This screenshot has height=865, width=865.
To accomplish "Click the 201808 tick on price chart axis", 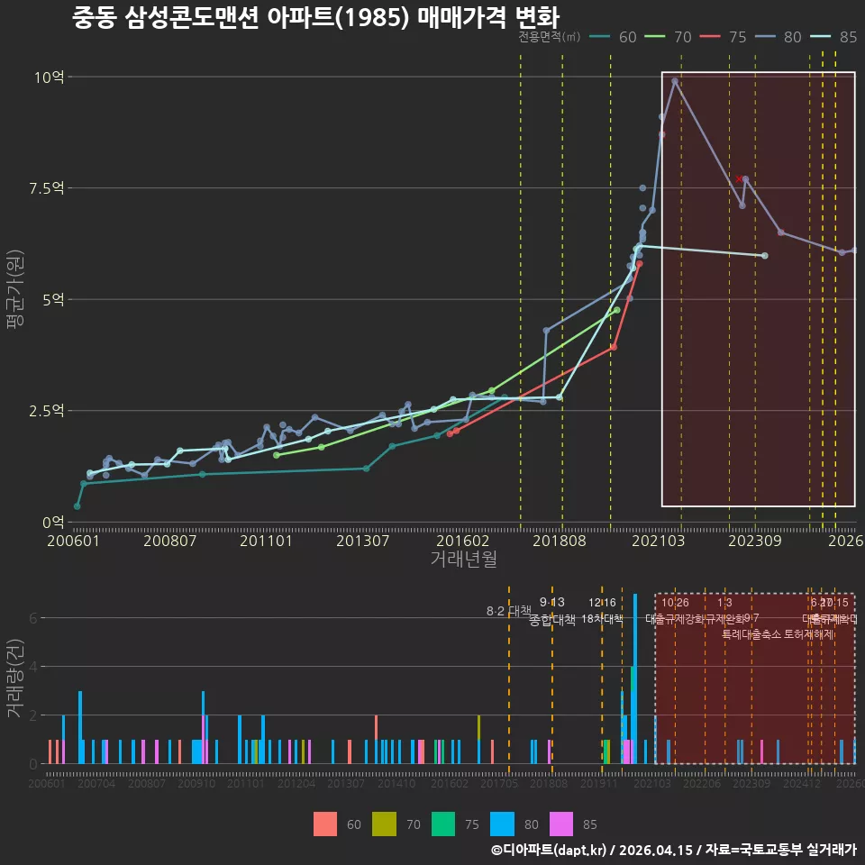I will click(560, 541).
